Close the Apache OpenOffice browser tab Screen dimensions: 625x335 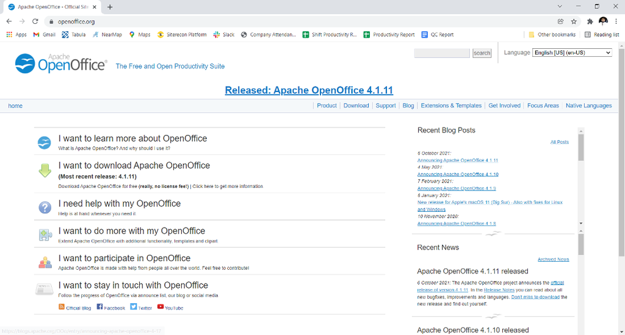pyautogui.click(x=95, y=7)
